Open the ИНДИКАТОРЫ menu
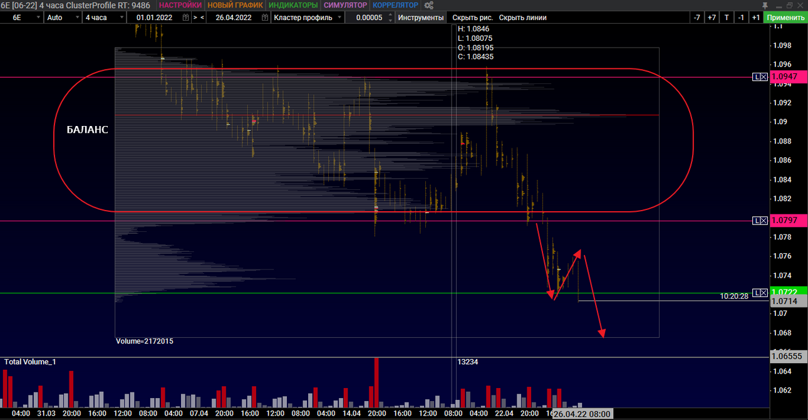 (x=294, y=5)
